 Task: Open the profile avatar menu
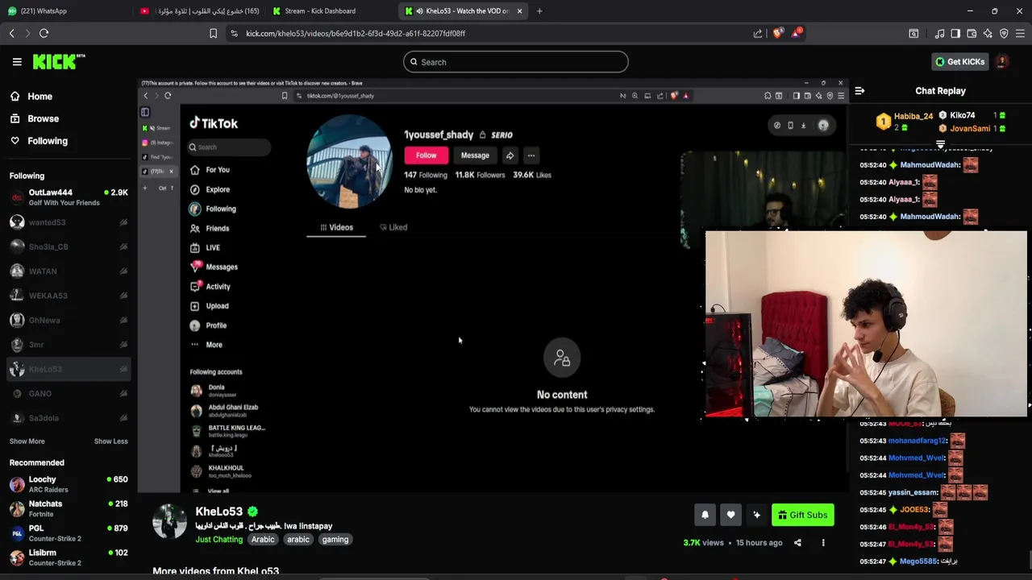[x=1001, y=61]
